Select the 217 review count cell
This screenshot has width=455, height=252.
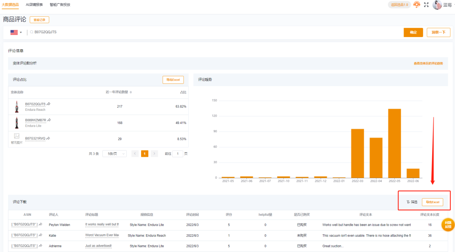click(120, 107)
